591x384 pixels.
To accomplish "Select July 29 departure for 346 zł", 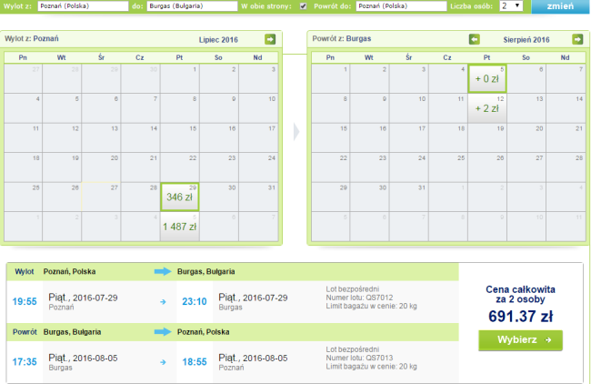I will (180, 197).
